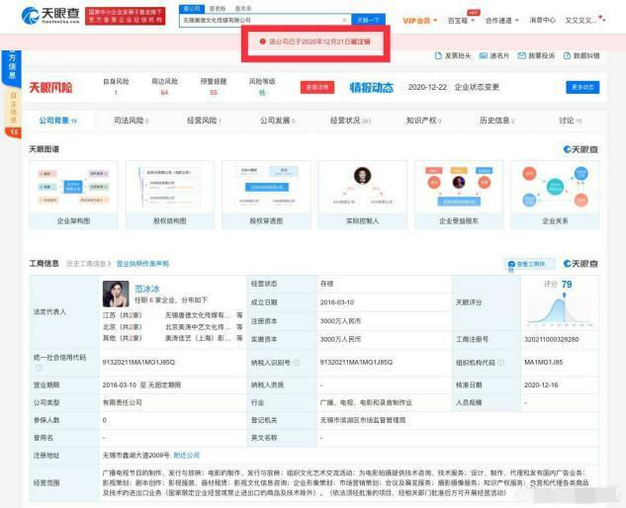Image resolution: width=626 pixels, height=508 pixels.
Task: Click 无锡市滨湖区市场监督管理局 registration authority
Action: 363,420
